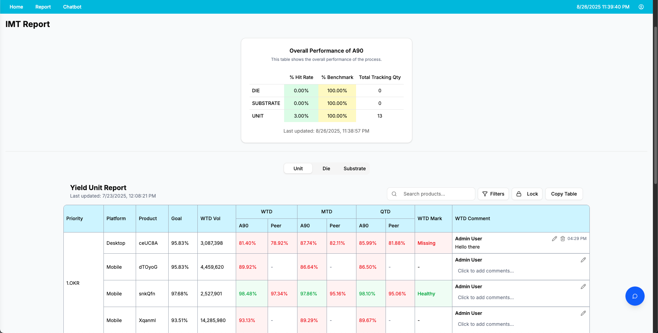Click the Copy Table button

coord(564,194)
